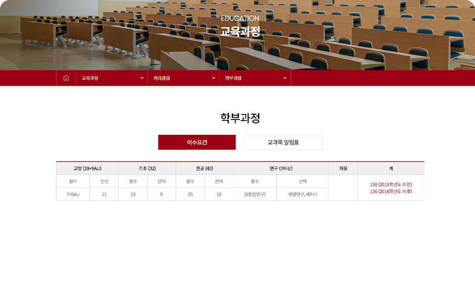Click the 인선 sub-header under 교양
The width and height of the screenshot is (475, 294).
[104, 181]
